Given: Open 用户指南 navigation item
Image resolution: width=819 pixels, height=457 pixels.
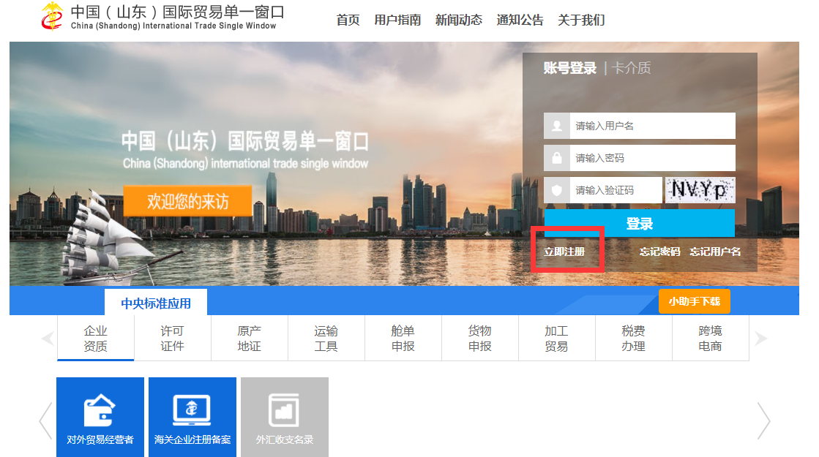Looking at the screenshot, I should coord(397,20).
